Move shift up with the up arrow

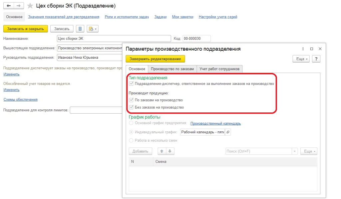tap(162, 151)
